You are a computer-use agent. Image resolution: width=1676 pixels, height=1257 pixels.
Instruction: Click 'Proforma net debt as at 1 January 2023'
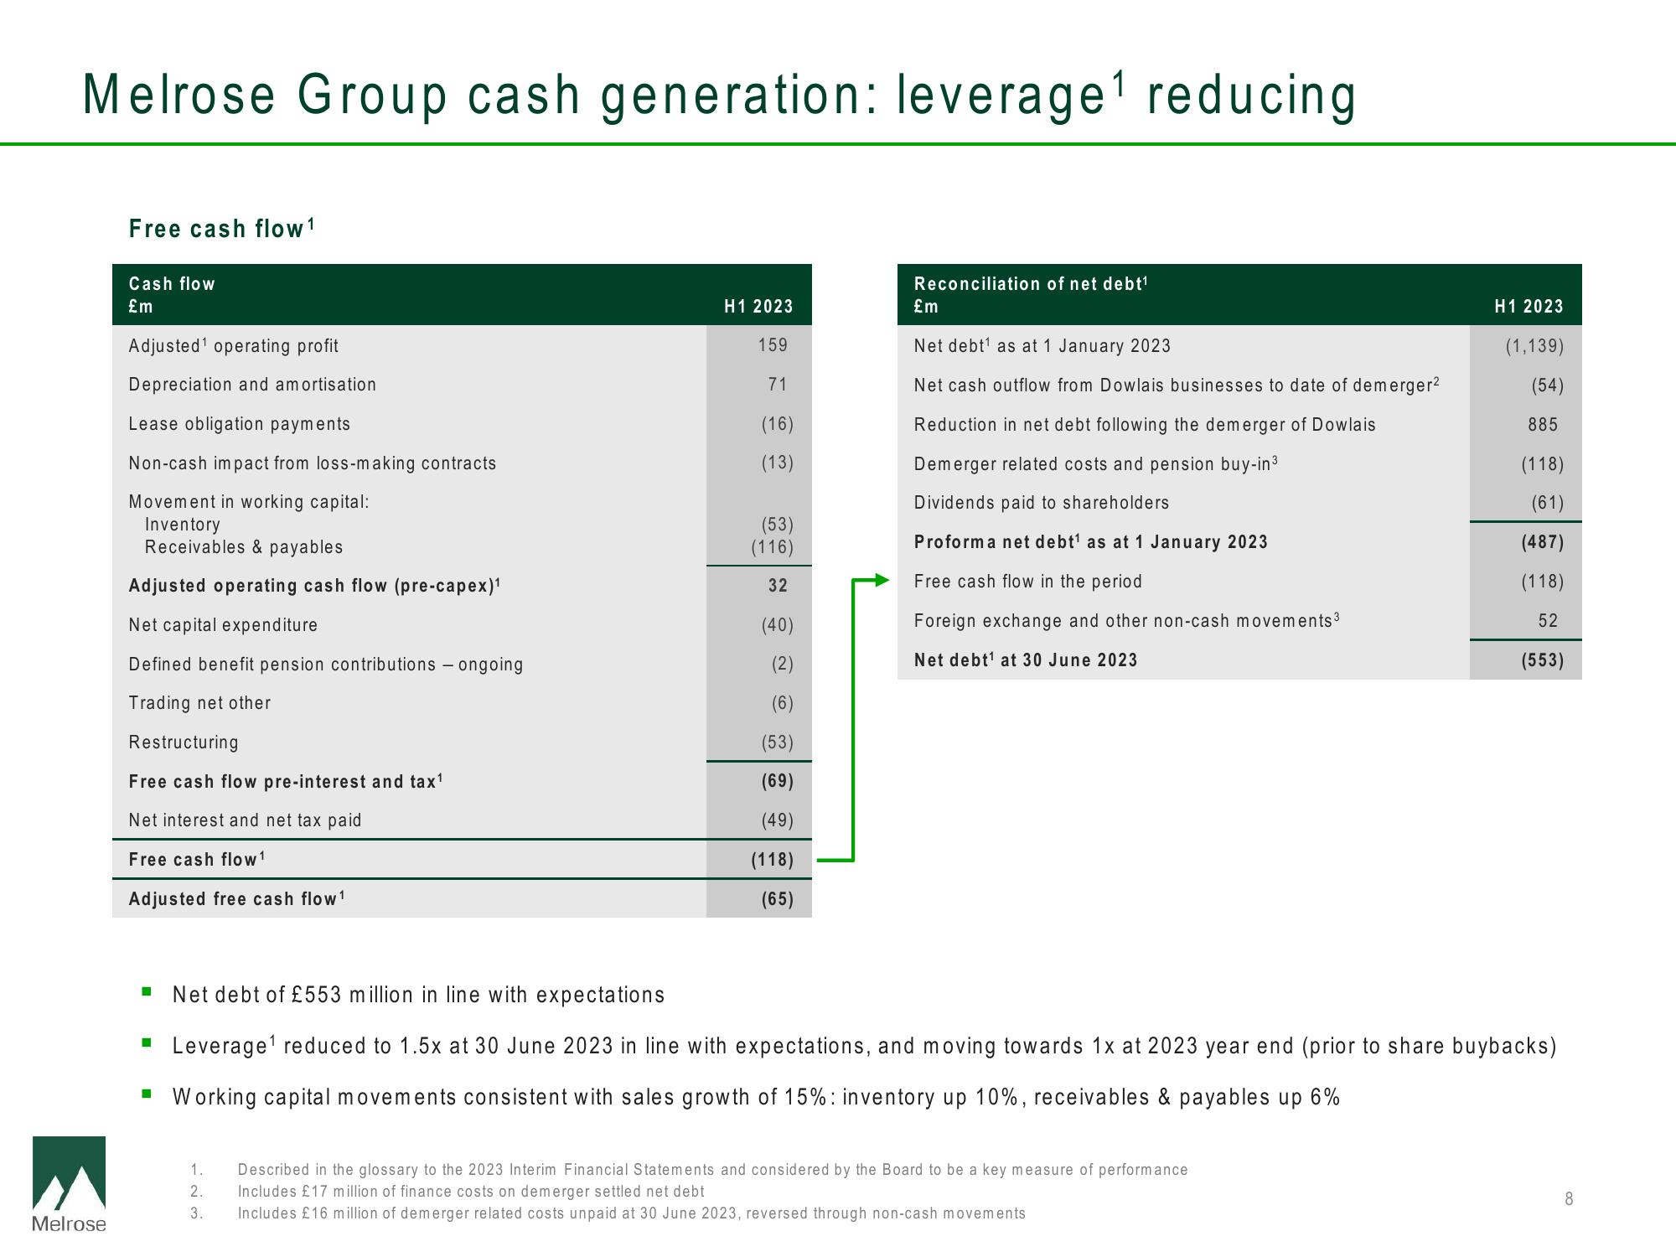[x=1091, y=541]
